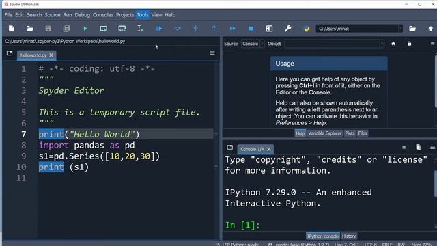Open file using the folder toolbar icon

tap(30, 29)
